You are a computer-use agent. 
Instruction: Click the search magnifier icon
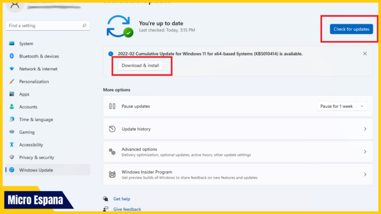point(84,25)
